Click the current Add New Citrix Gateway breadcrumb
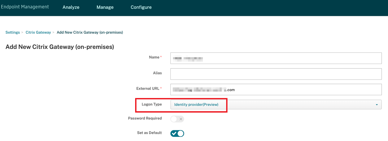 coord(89,32)
